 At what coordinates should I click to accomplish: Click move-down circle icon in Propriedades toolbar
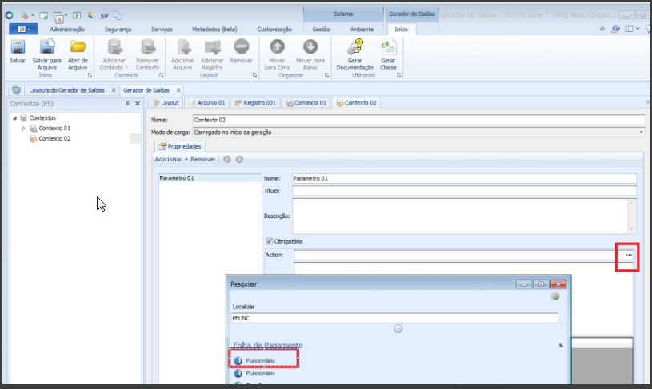[239, 160]
